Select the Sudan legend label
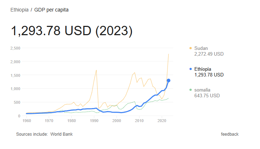This screenshot has height=149, width=260. point(201,48)
